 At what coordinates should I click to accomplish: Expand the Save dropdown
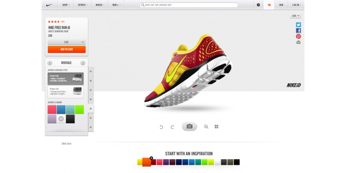point(295,16)
